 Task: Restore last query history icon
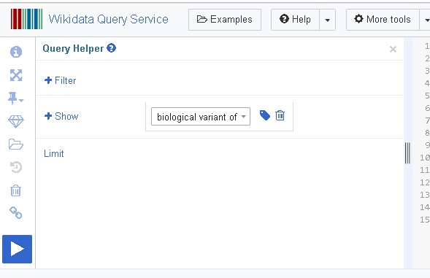click(16, 167)
